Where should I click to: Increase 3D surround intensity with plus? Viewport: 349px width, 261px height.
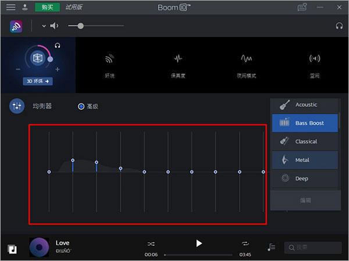(58, 69)
